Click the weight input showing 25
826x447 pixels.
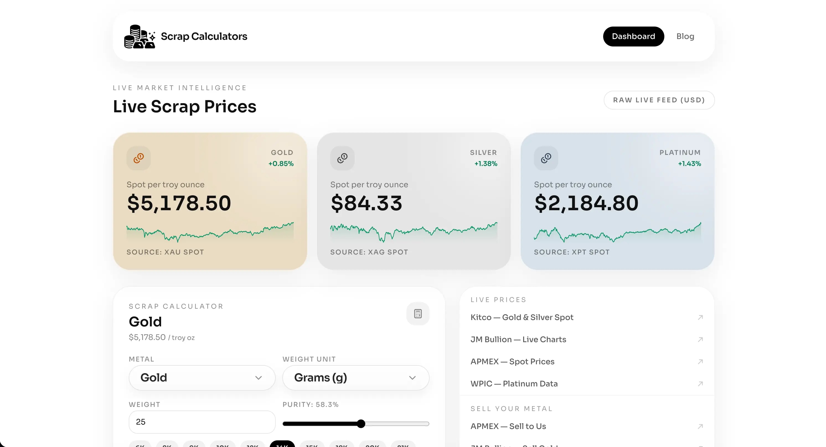point(202,422)
